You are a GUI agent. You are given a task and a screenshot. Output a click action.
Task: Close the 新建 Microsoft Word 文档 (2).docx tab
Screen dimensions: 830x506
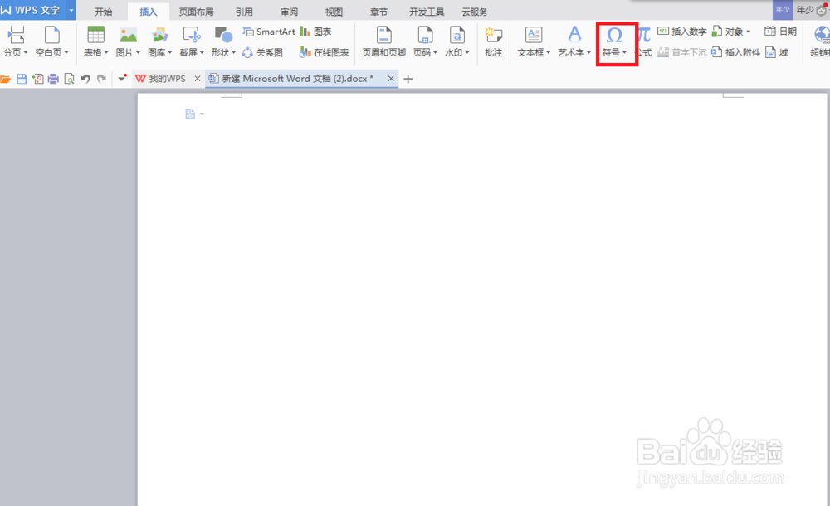(x=391, y=79)
